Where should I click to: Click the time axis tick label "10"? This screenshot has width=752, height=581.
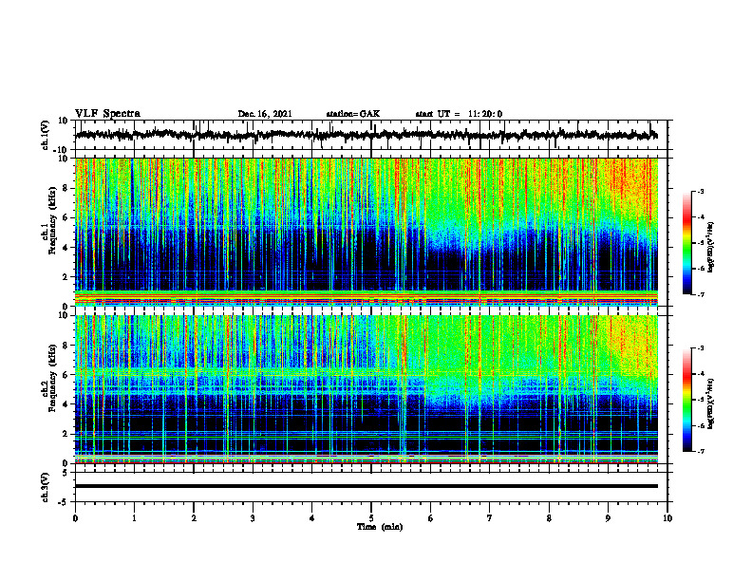(x=667, y=518)
